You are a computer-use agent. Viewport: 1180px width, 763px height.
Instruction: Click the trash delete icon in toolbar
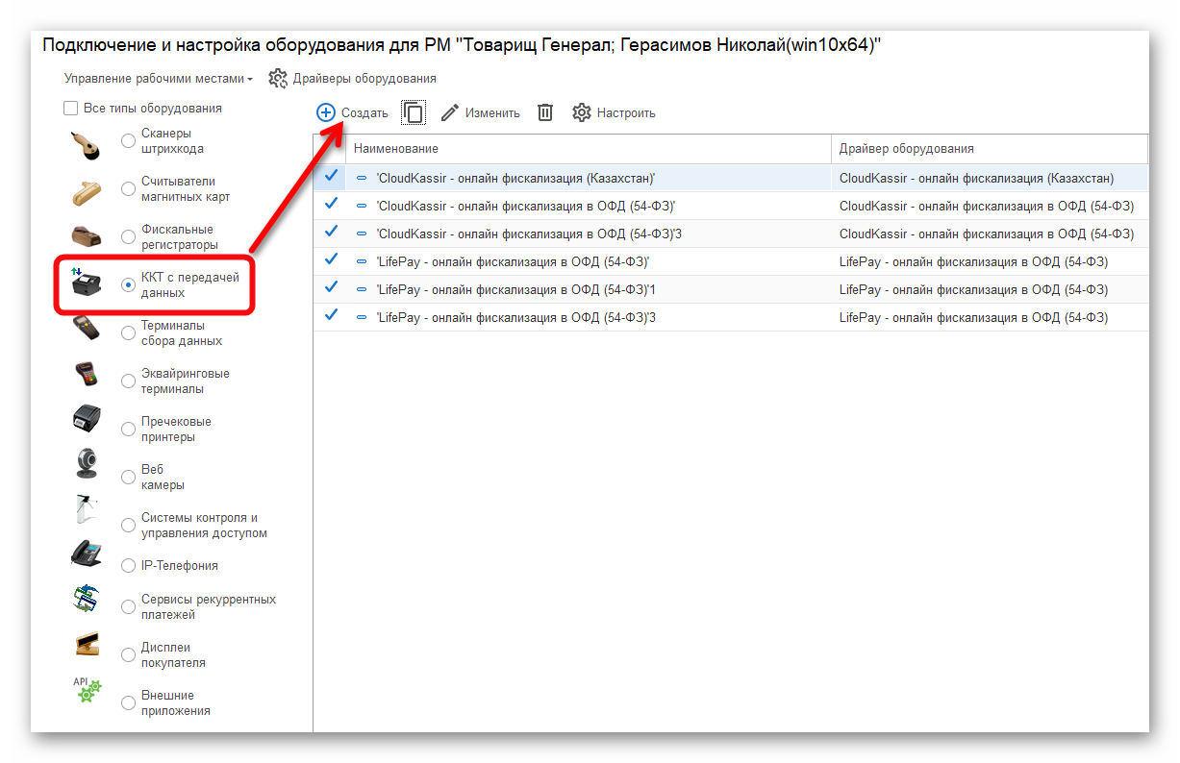(x=545, y=112)
